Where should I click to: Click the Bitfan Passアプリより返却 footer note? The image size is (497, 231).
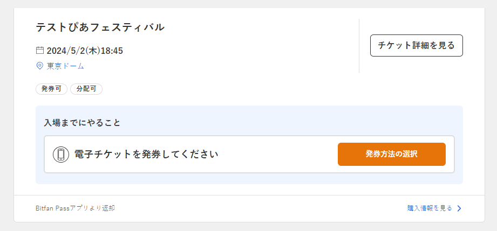pos(74,208)
